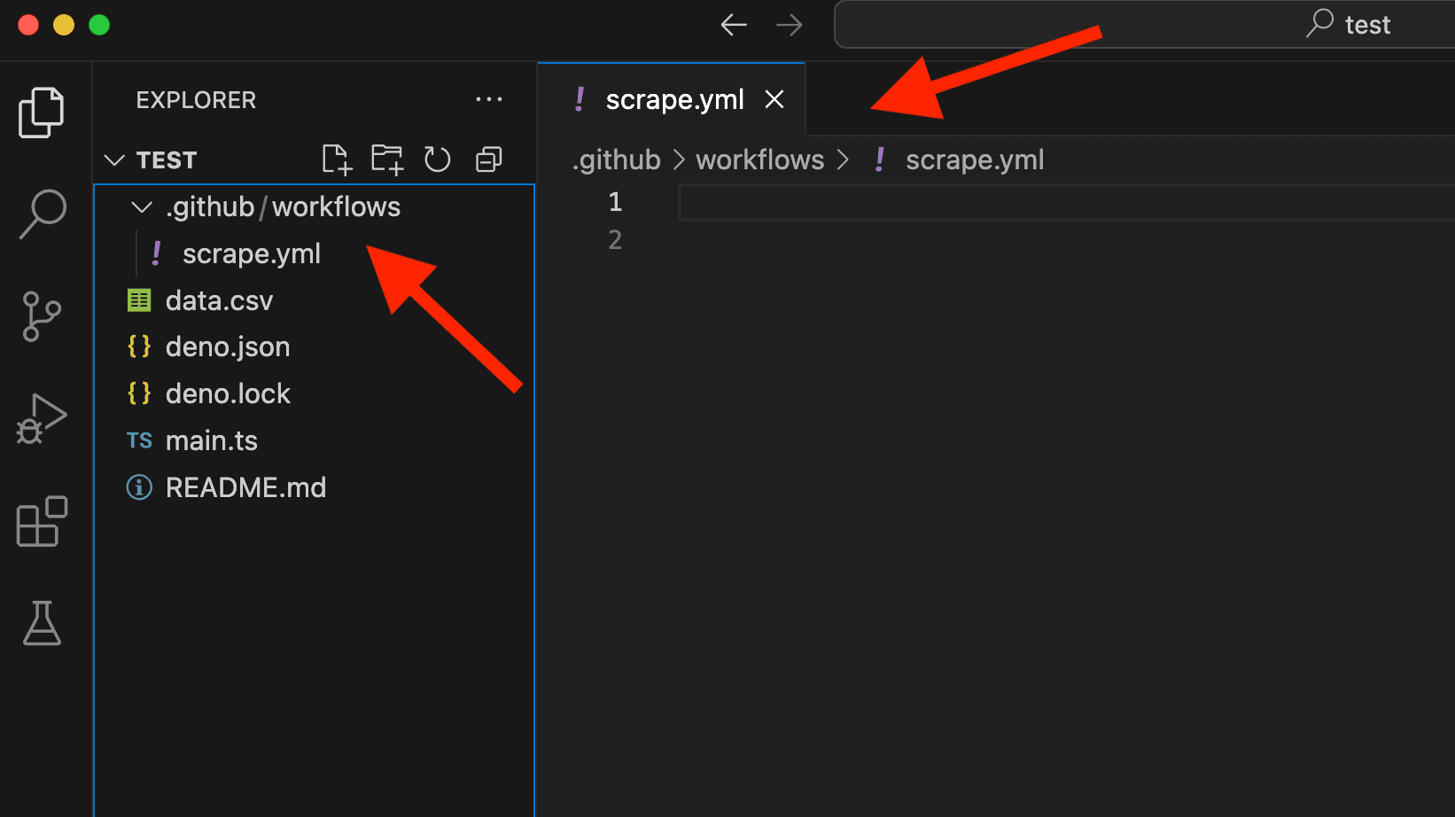Close the window with red button
This screenshot has width=1455, height=817.
coord(28,25)
